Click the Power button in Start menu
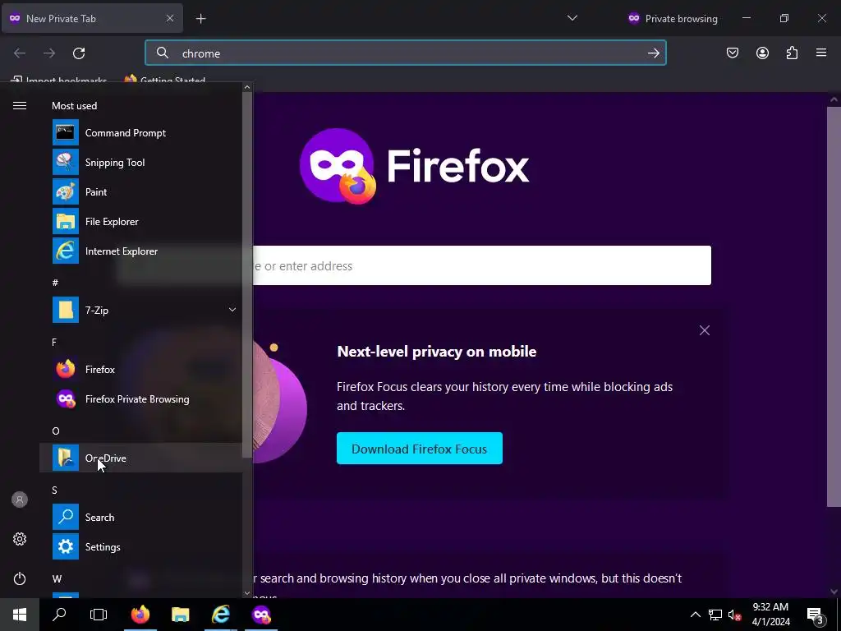The image size is (841, 631). (20, 578)
